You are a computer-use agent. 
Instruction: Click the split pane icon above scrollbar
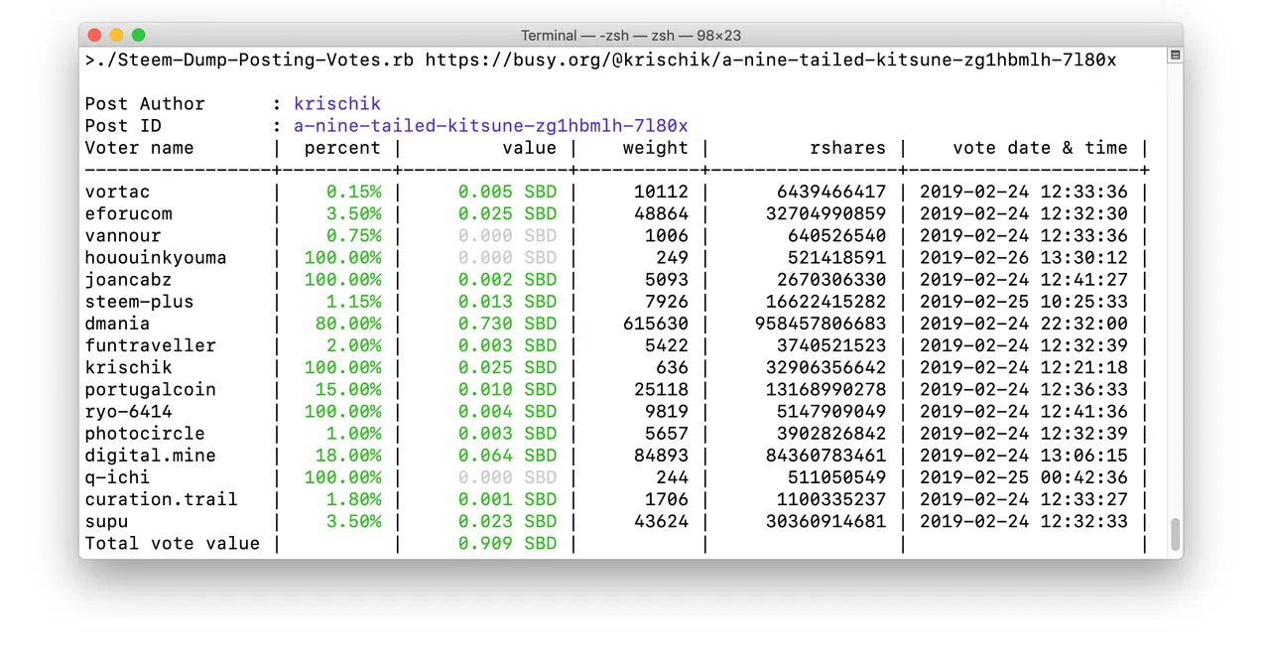(1175, 56)
